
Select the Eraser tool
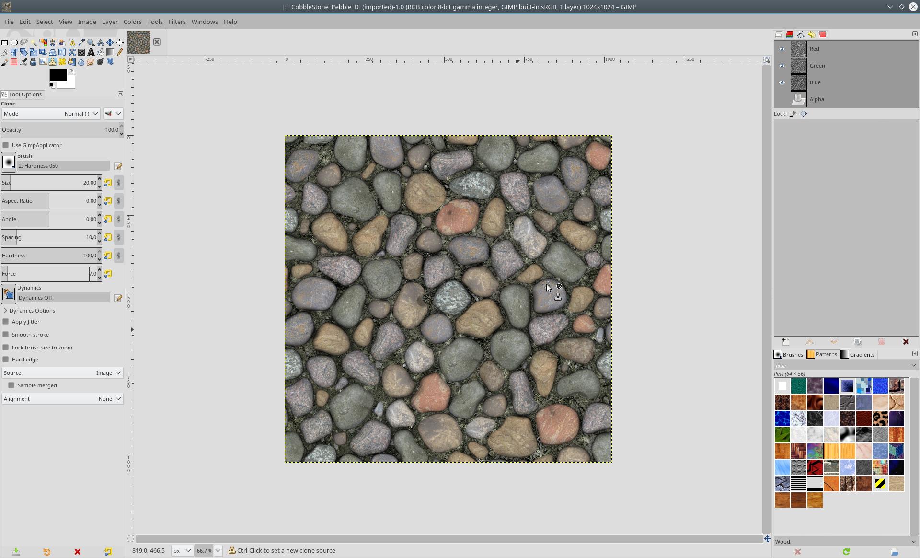coord(14,62)
